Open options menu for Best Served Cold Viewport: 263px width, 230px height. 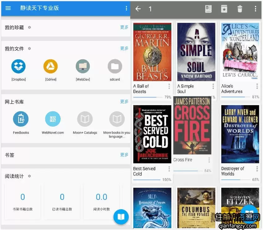(x=169, y=169)
